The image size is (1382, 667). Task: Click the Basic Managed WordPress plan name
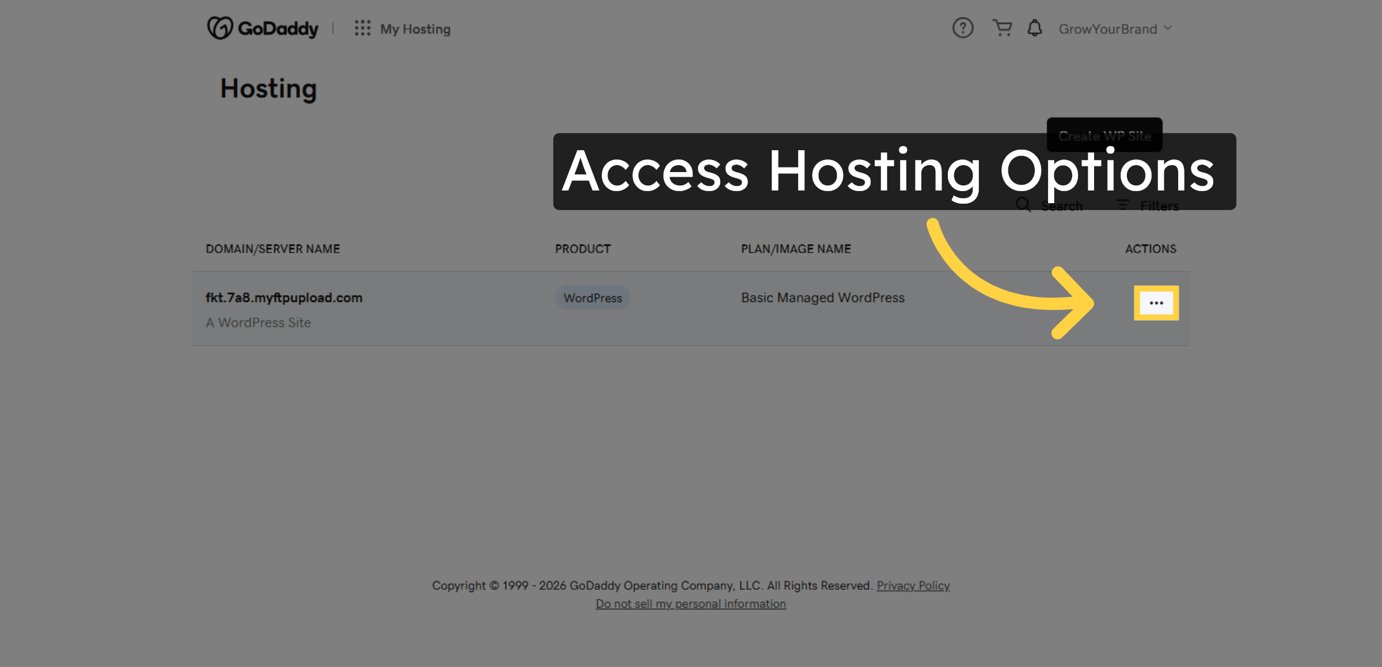822,298
